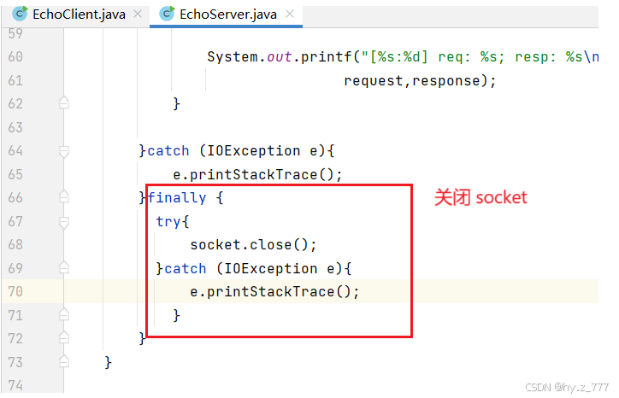619x398 pixels.
Task: Toggle fold marker at line 66
Action: coord(64,196)
